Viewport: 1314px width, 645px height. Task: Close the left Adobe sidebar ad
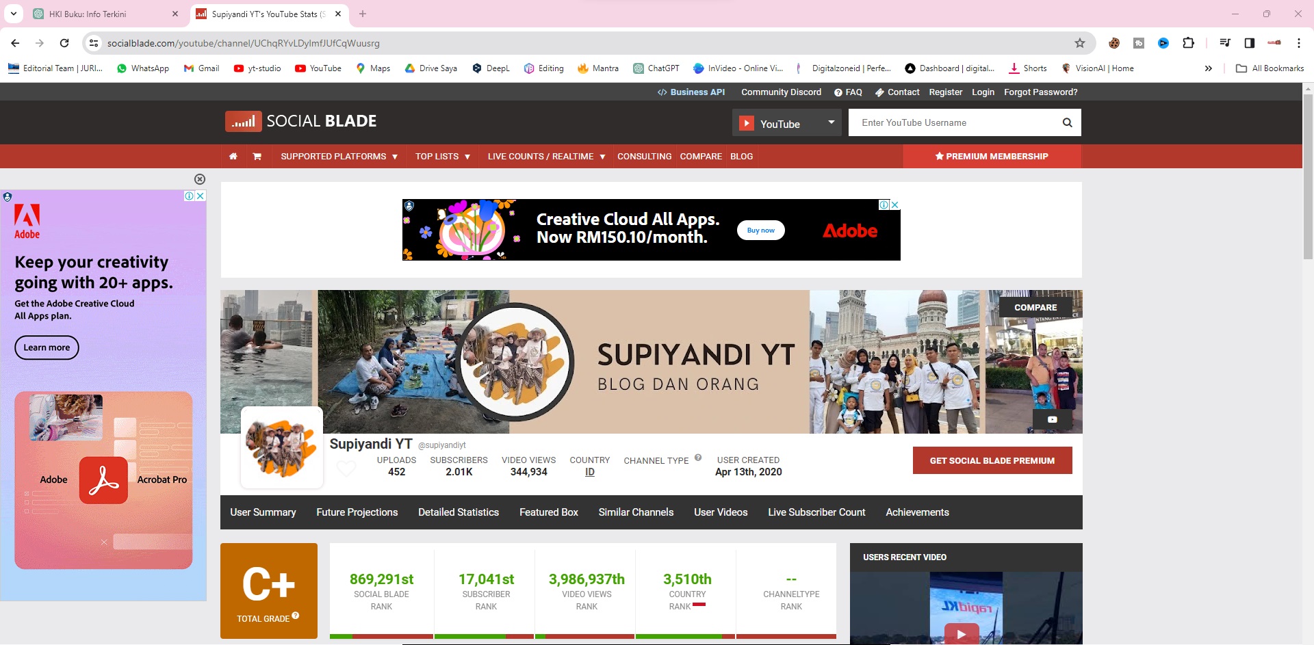point(200,179)
